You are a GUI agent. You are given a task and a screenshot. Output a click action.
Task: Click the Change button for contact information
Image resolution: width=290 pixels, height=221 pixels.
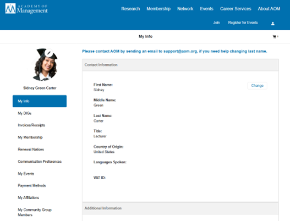[258, 86]
